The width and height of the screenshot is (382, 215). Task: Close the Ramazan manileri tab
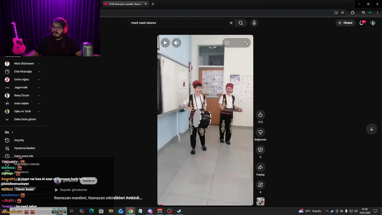(x=146, y=4)
